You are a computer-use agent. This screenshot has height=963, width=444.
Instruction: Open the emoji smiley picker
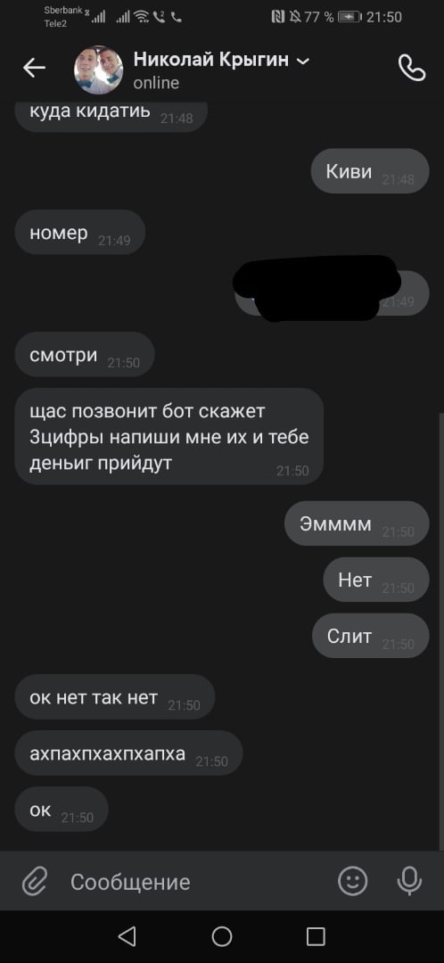tap(353, 882)
